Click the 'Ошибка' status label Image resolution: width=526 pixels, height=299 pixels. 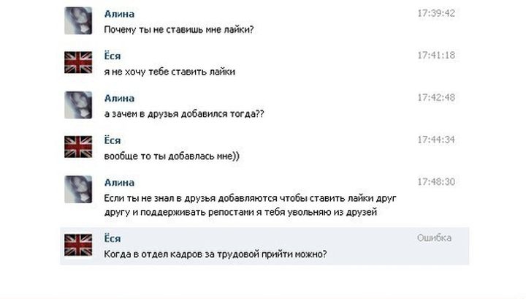434,238
